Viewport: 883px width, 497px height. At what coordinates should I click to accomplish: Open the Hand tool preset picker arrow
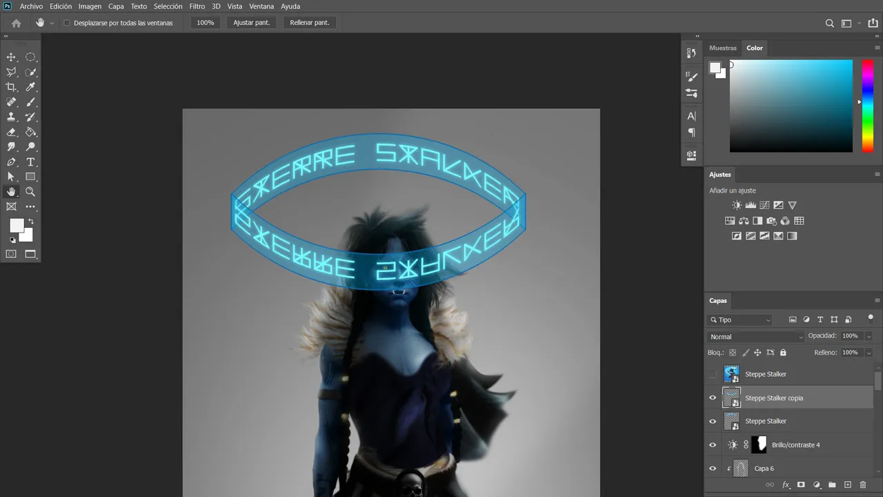(52, 23)
